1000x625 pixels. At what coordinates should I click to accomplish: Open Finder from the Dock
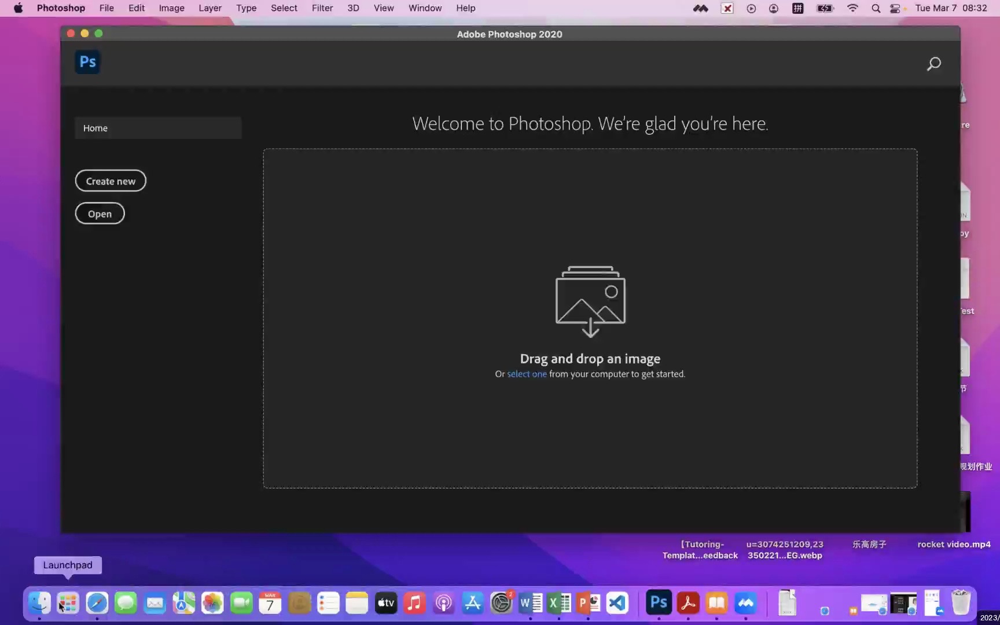[x=39, y=603]
